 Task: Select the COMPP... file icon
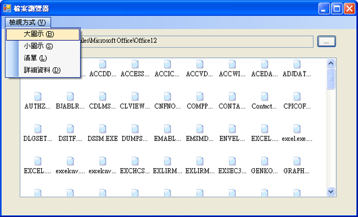point(200,97)
